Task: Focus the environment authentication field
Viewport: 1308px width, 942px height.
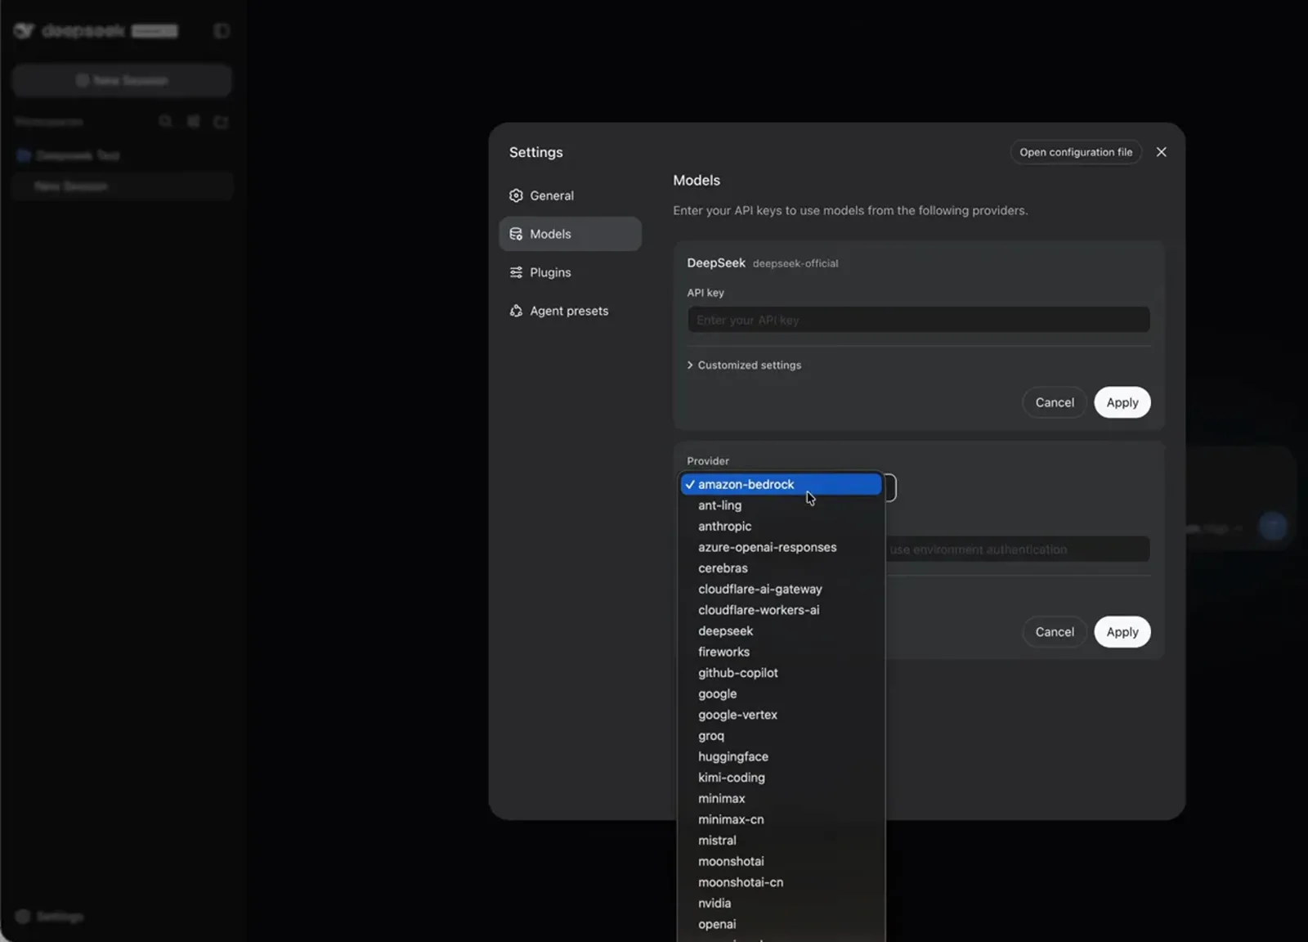Action: (x=1017, y=549)
